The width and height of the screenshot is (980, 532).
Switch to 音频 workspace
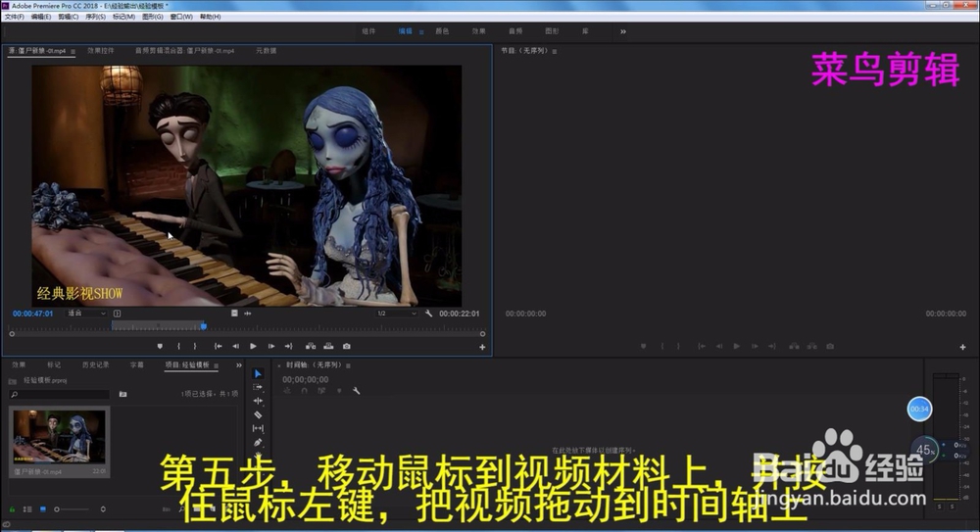point(515,31)
